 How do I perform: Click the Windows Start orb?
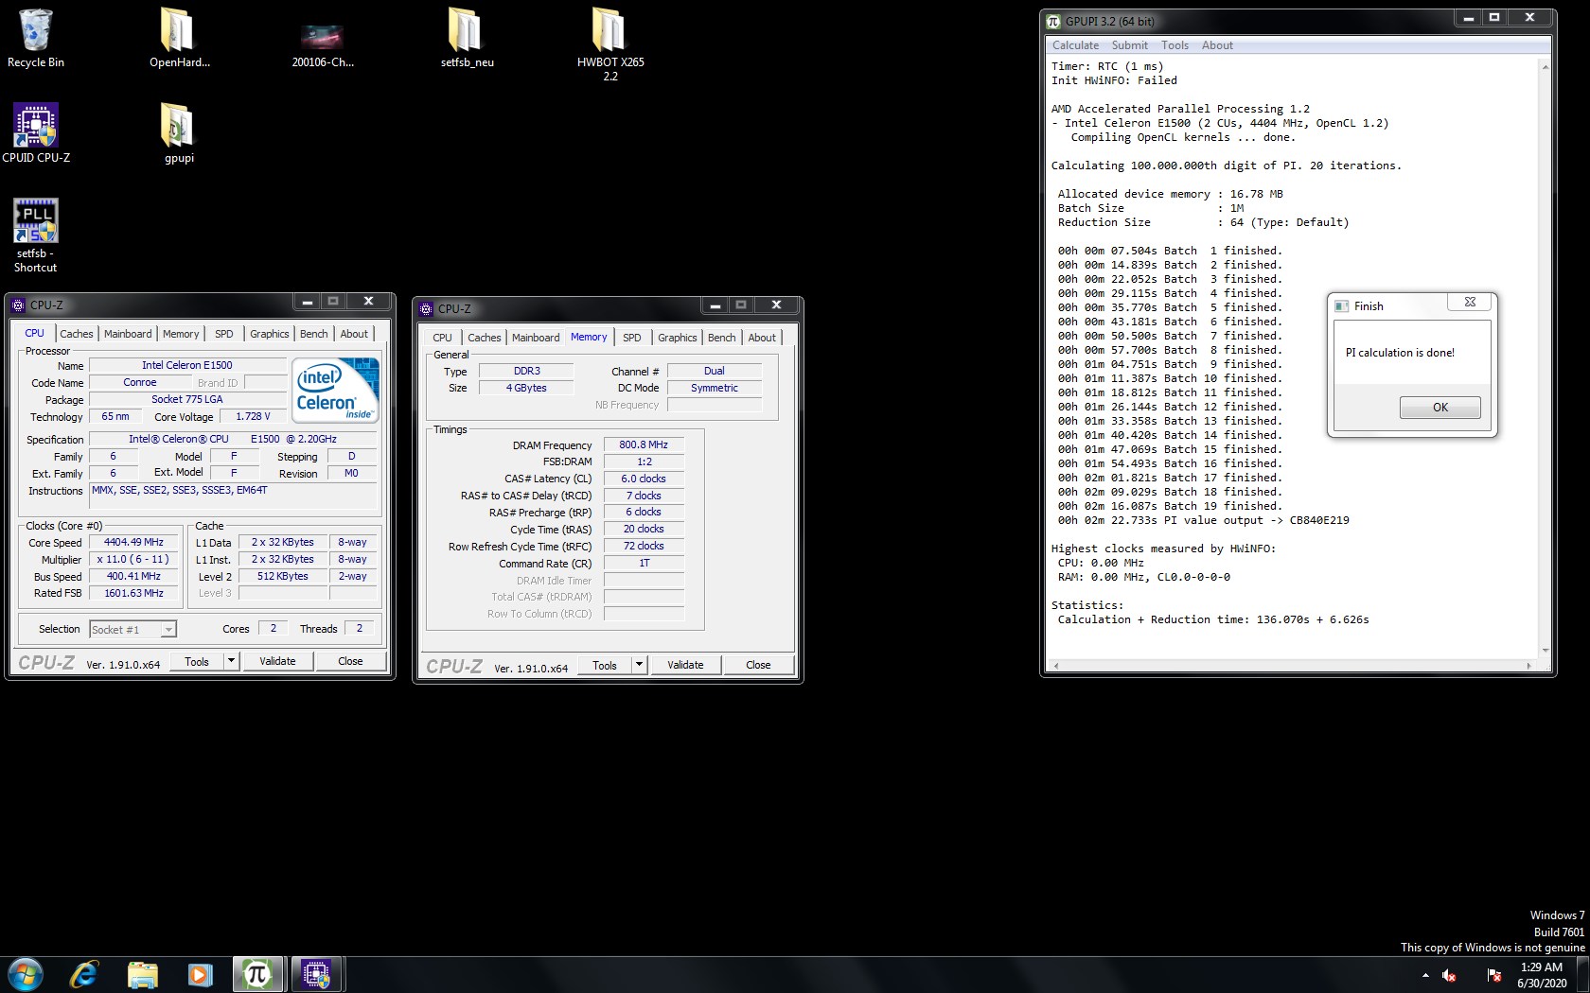26,974
